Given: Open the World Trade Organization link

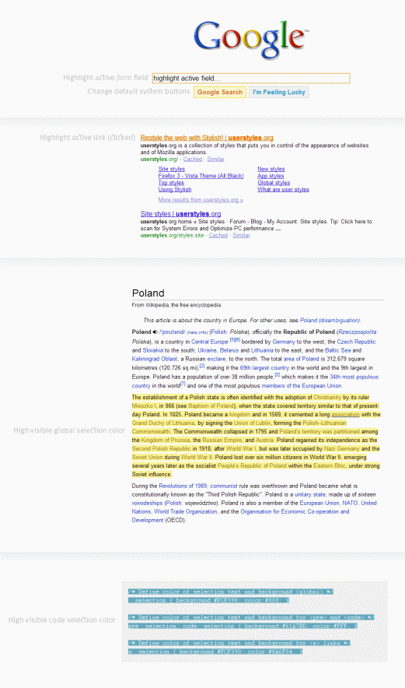Looking at the screenshot, I should pyautogui.click(x=186, y=511).
